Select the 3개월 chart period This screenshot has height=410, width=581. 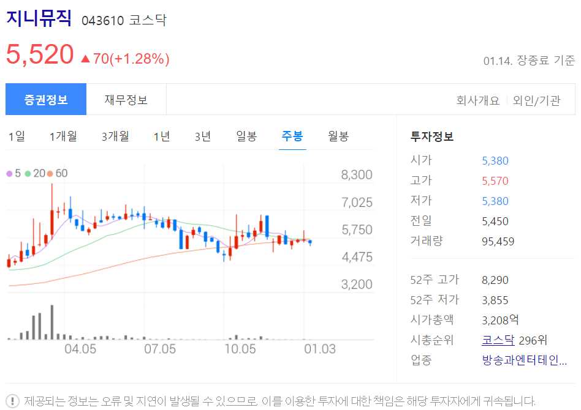click(113, 136)
